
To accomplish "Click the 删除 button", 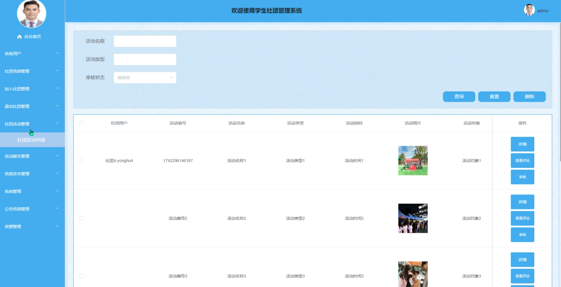I will 529,97.
